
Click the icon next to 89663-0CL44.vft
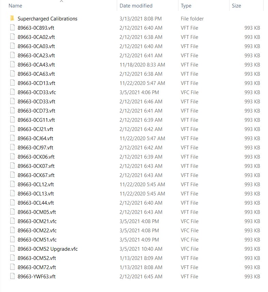13,203
